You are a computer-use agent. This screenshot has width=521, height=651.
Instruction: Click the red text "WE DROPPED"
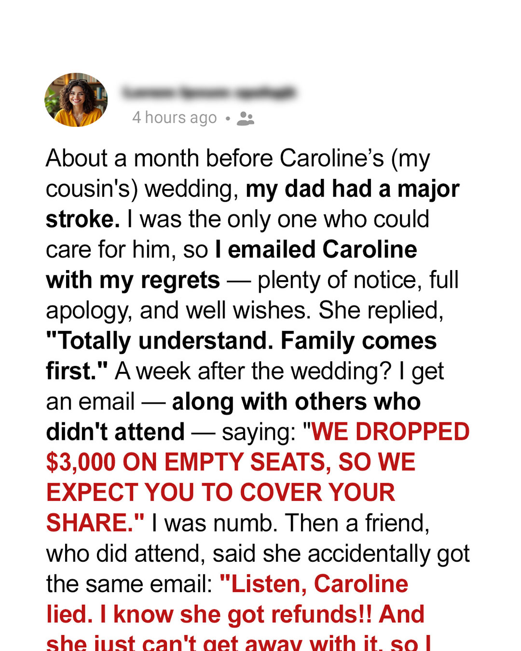pyautogui.click(x=391, y=432)
